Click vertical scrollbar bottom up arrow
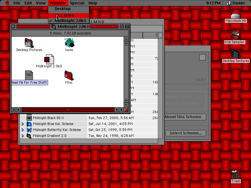 (x=126, y=100)
